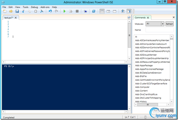The image size is (178, 120).
Task: Close the Commands tab
Action: [148, 18]
